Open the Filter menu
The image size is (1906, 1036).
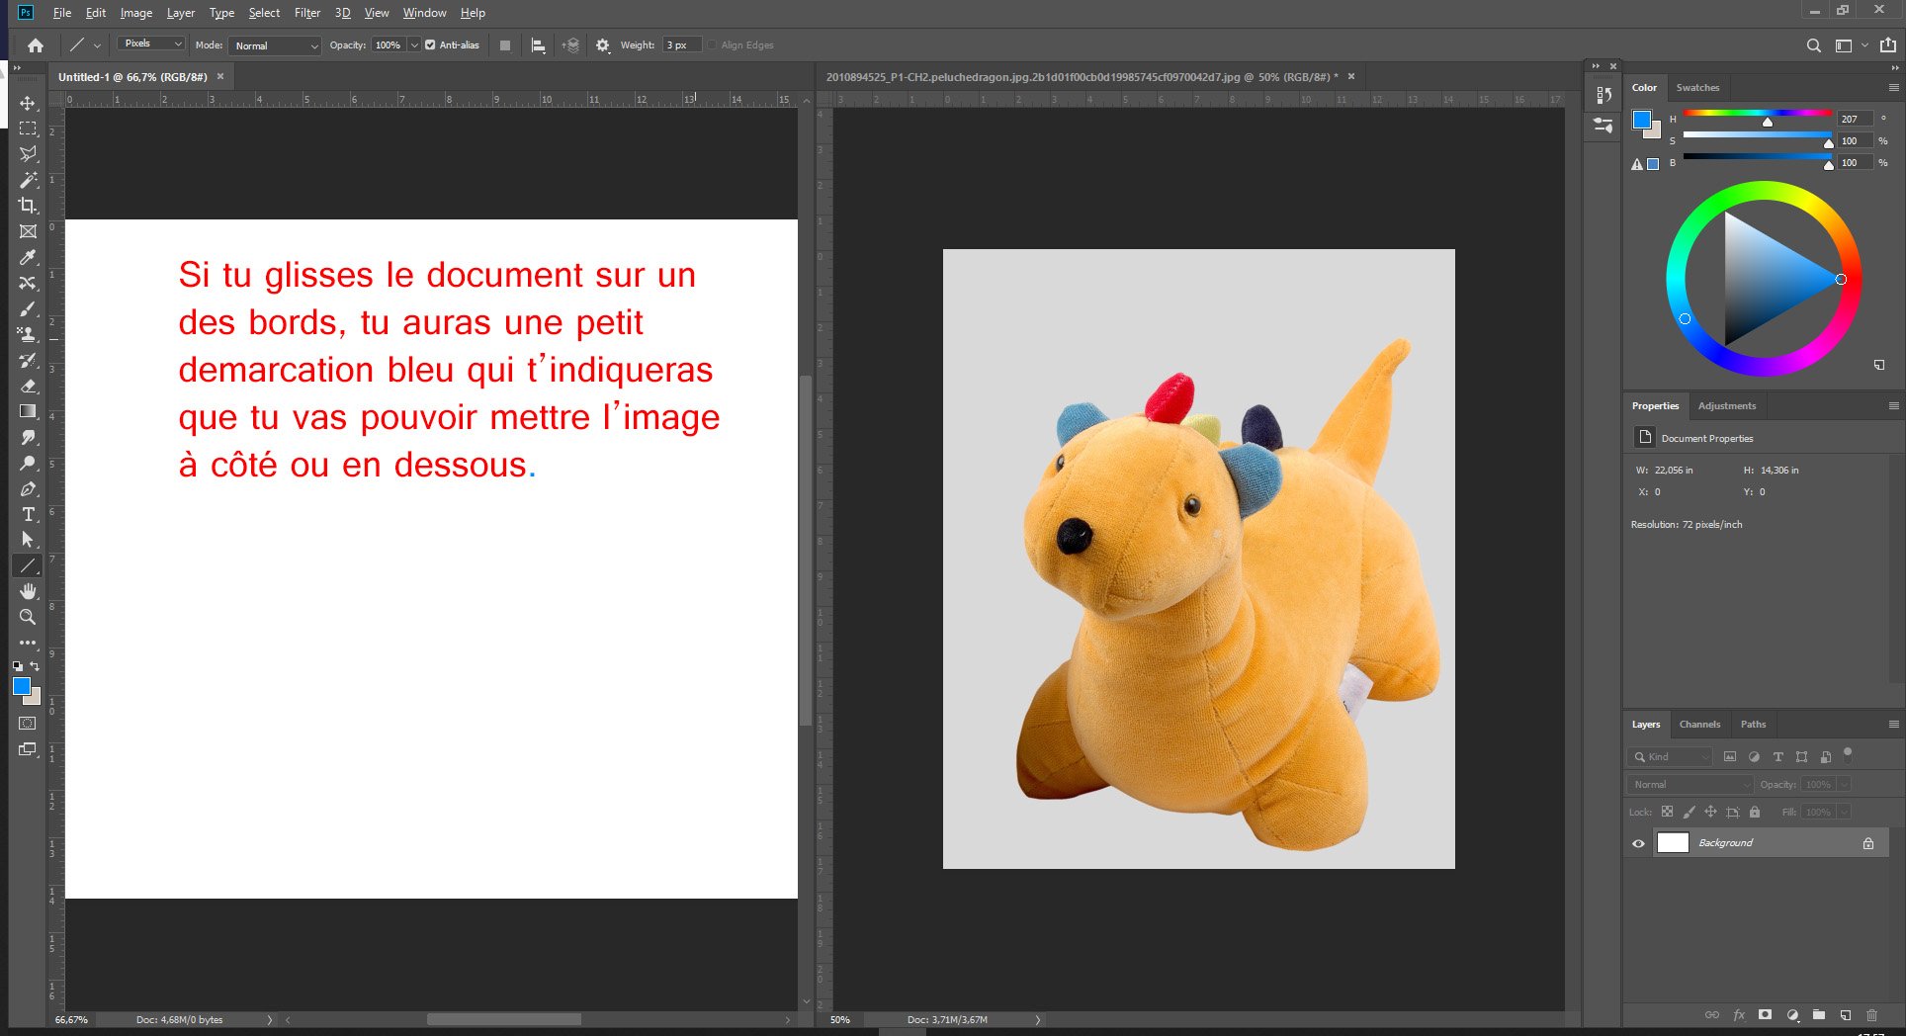click(306, 13)
